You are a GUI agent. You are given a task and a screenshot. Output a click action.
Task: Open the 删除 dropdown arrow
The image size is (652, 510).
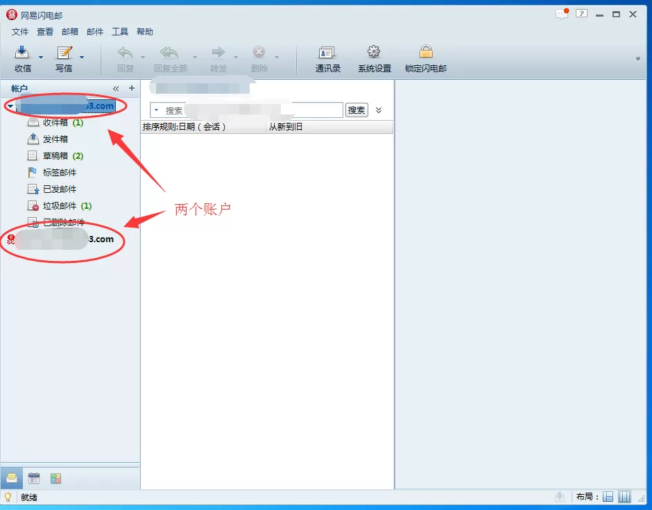click(277, 57)
